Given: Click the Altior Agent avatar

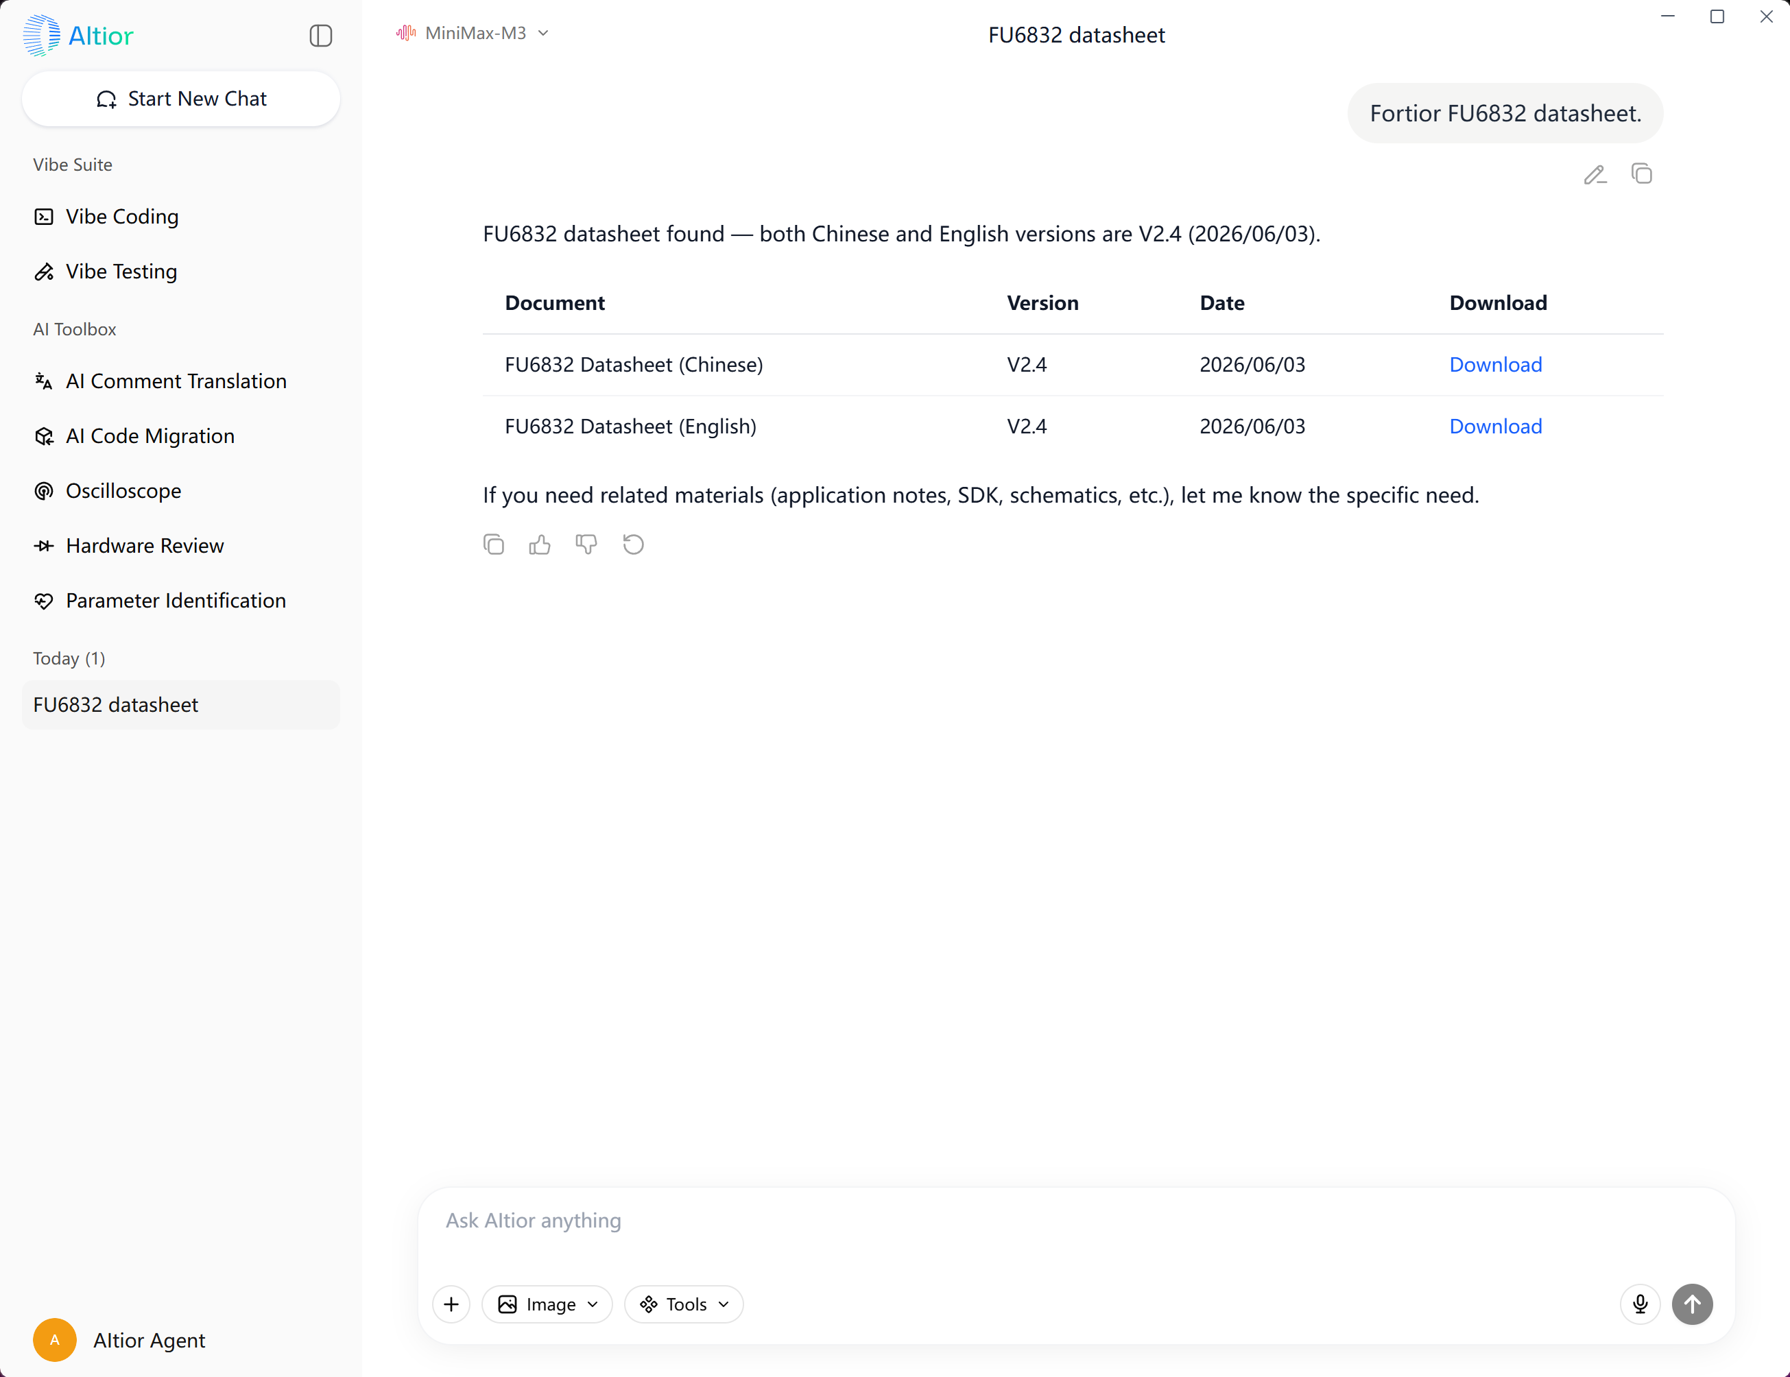Looking at the screenshot, I should click(x=55, y=1340).
